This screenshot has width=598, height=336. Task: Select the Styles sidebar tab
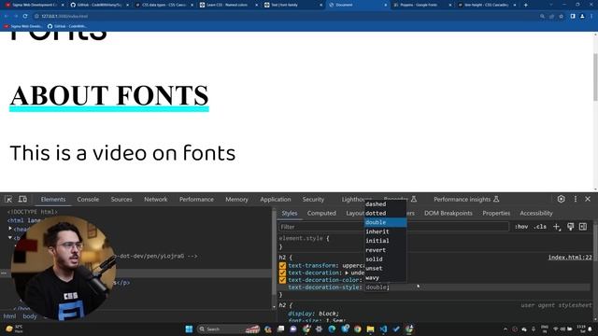click(x=290, y=214)
